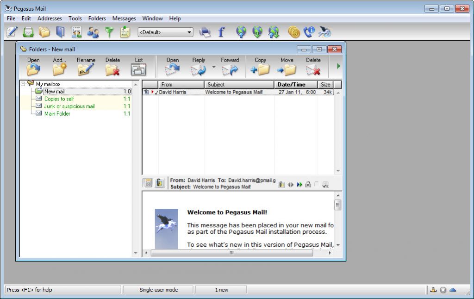Tick the small checkbox in preview header
This screenshot has width=474, height=299.
pos(316,184)
